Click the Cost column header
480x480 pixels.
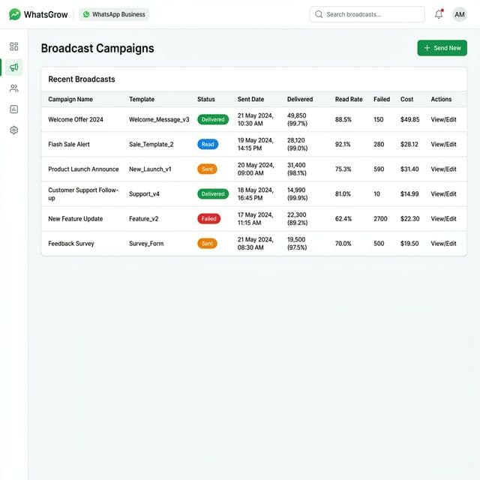(406, 99)
